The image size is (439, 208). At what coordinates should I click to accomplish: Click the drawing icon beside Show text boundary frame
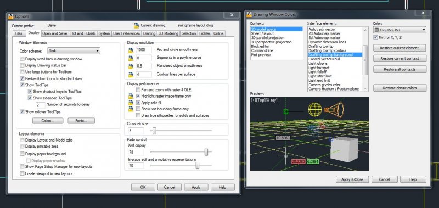[131, 109]
